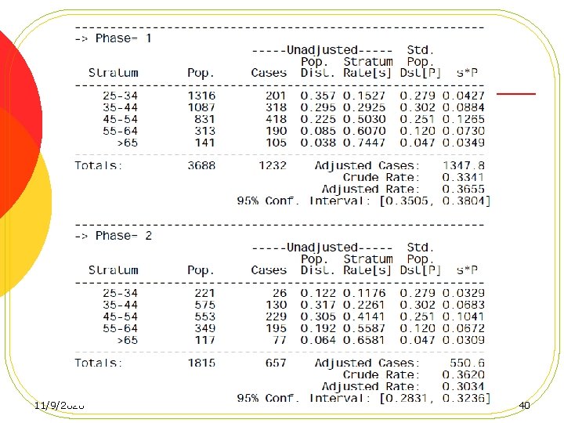
Task: Click the "-> Phase= 2" heading
Action: pos(114,236)
